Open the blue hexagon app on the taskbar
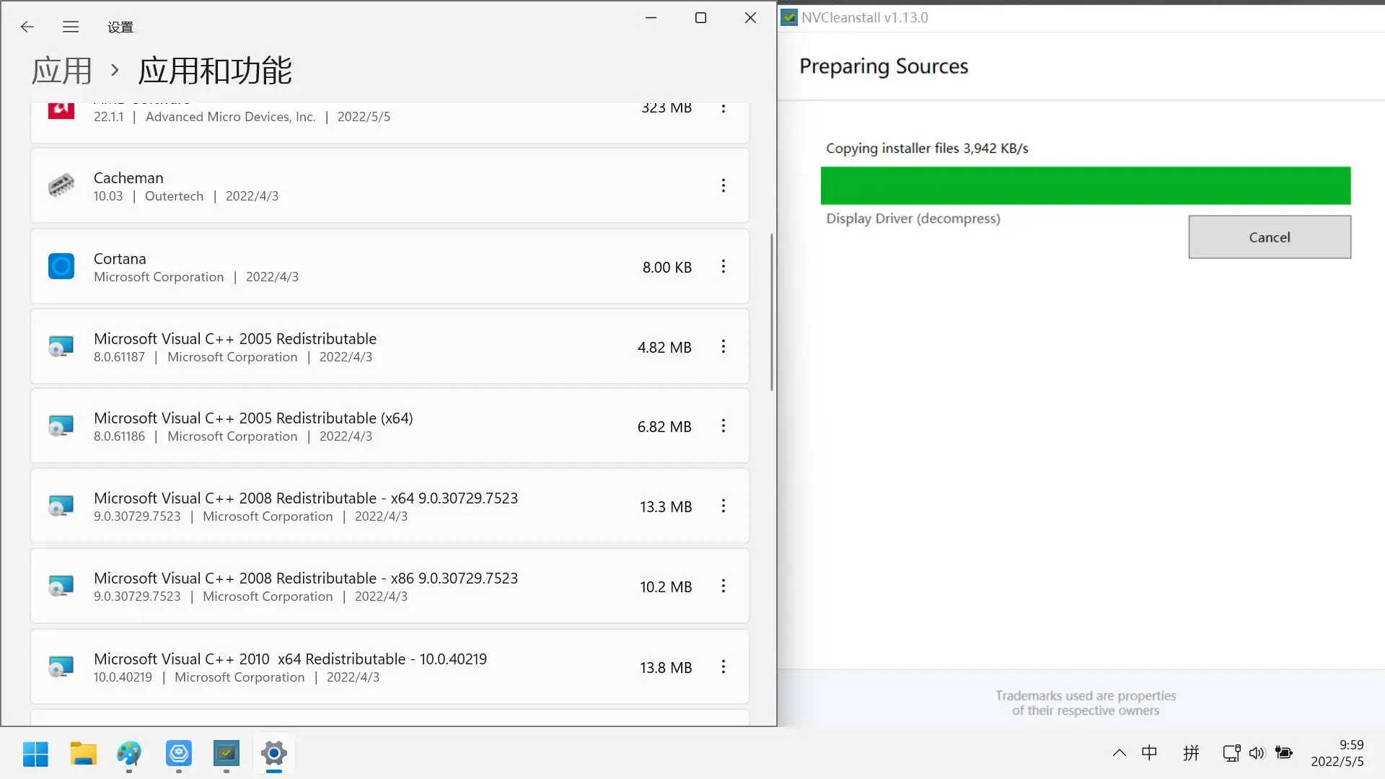The image size is (1385, 779). point(179,754)
